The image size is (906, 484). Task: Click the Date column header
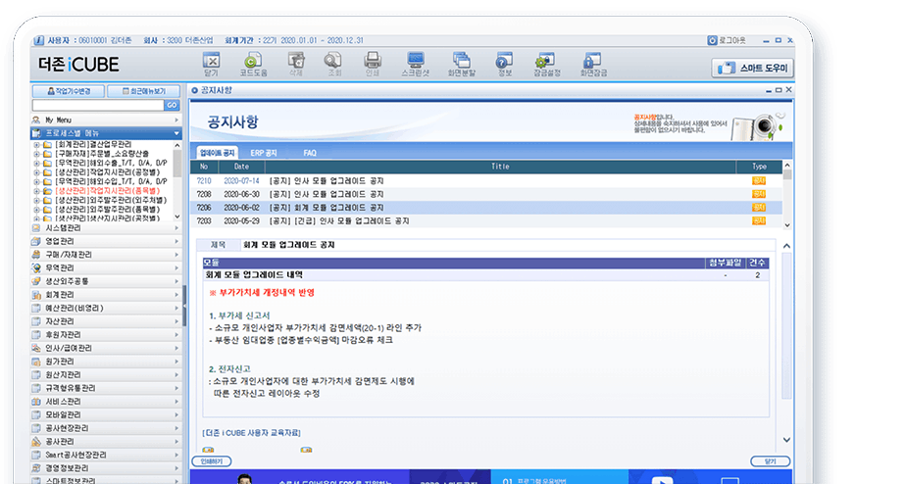click(x=241, y=167)
